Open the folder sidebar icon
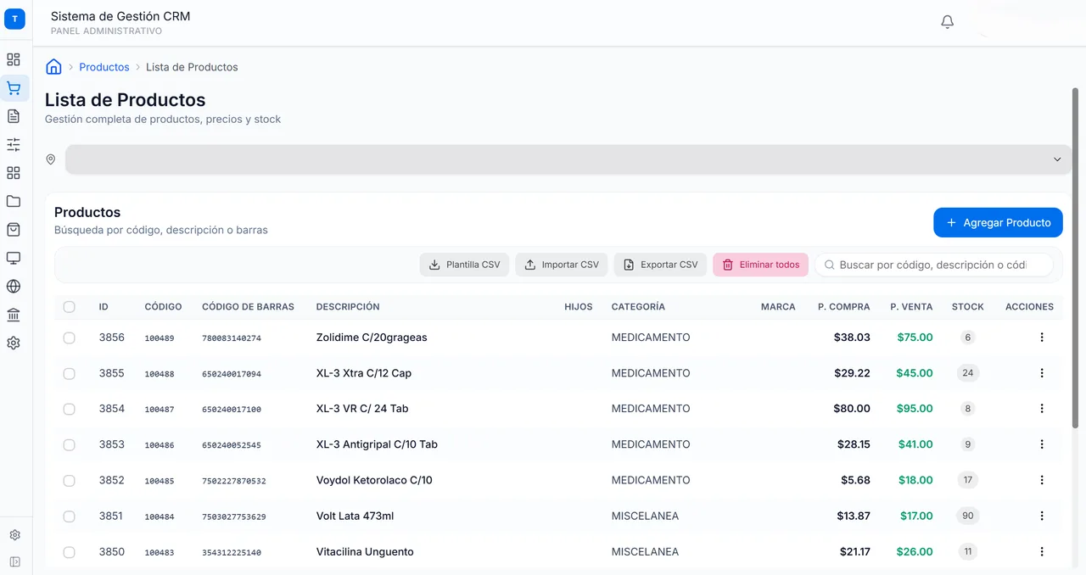Image resolution: width=1086 pixels, height=575 pixels. coord(14,201)
